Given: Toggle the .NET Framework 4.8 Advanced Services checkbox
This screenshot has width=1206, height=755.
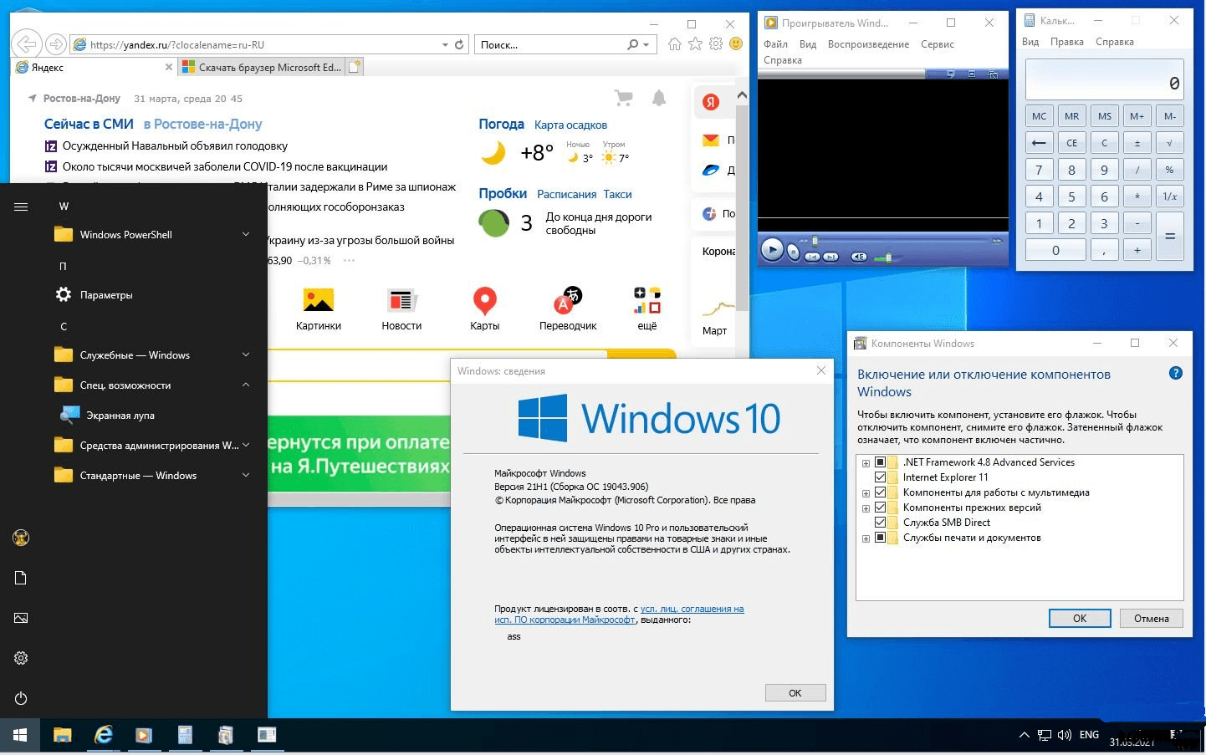Looking at the screenshot, I should coord(880,462).
